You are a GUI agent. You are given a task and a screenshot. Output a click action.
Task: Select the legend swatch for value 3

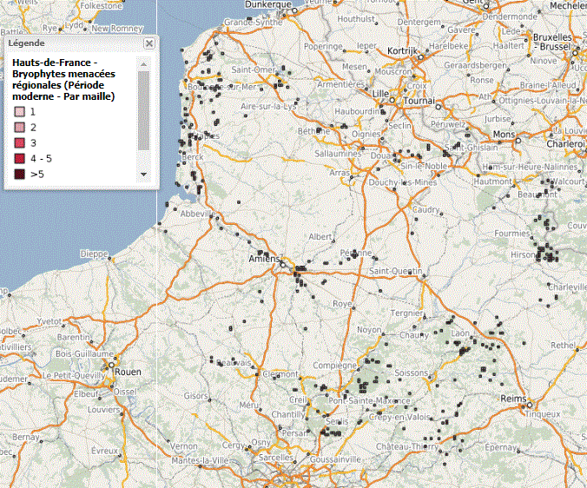point(19,143)
